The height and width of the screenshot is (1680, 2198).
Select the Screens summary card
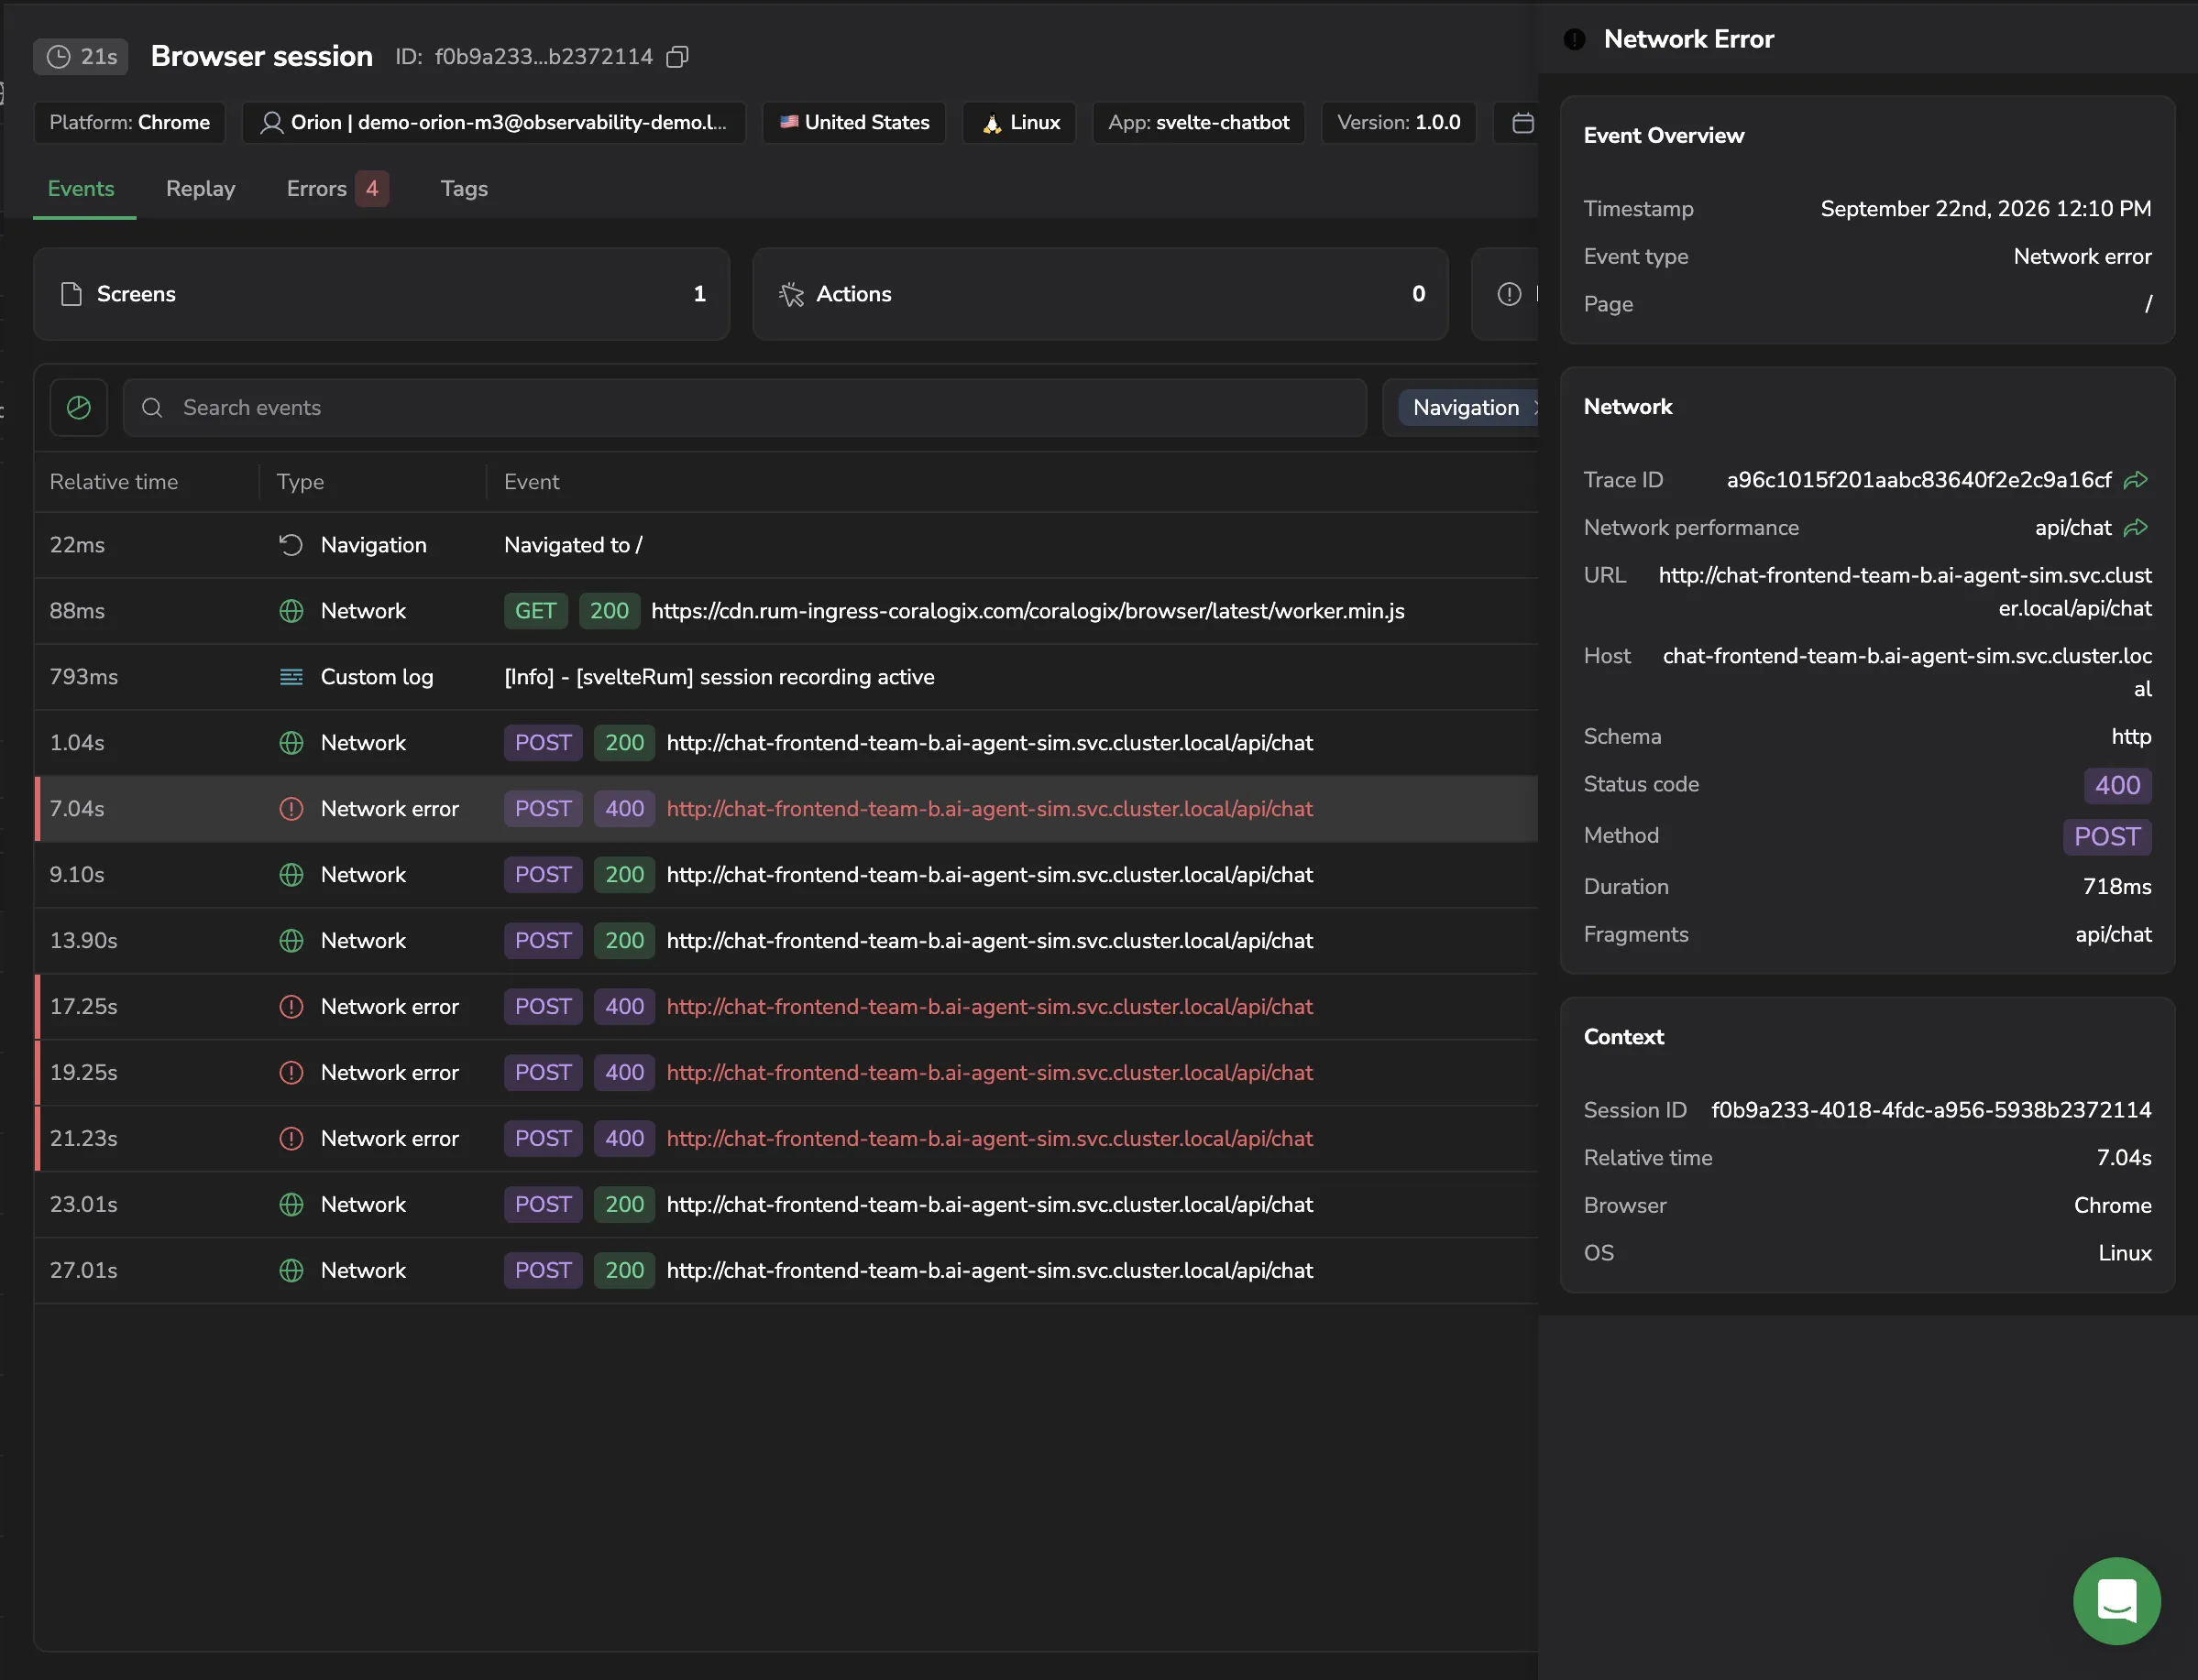click(381, 294)
